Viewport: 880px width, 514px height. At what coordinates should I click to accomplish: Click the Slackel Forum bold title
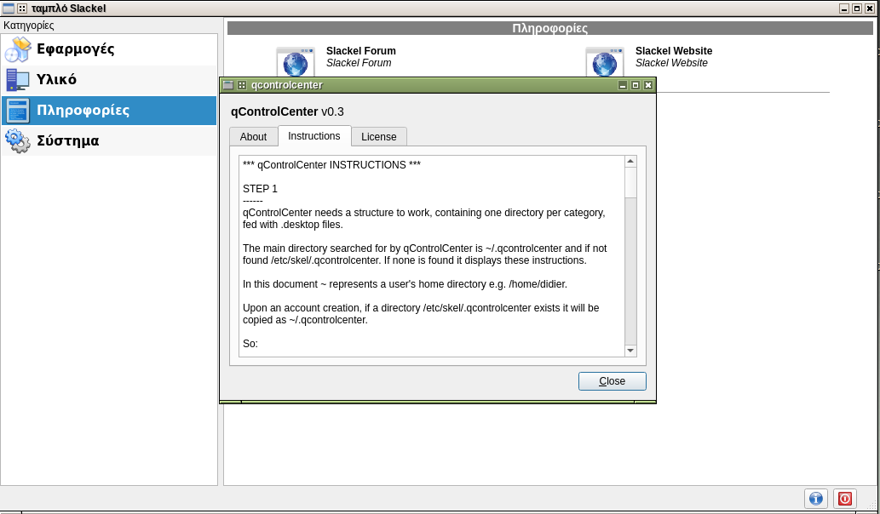click(x=361, y=51)
